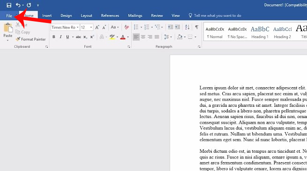Viewport: 307px width, 171px height.
Task: Open highlight color dropdown arrow
Action: click(117, 37)
